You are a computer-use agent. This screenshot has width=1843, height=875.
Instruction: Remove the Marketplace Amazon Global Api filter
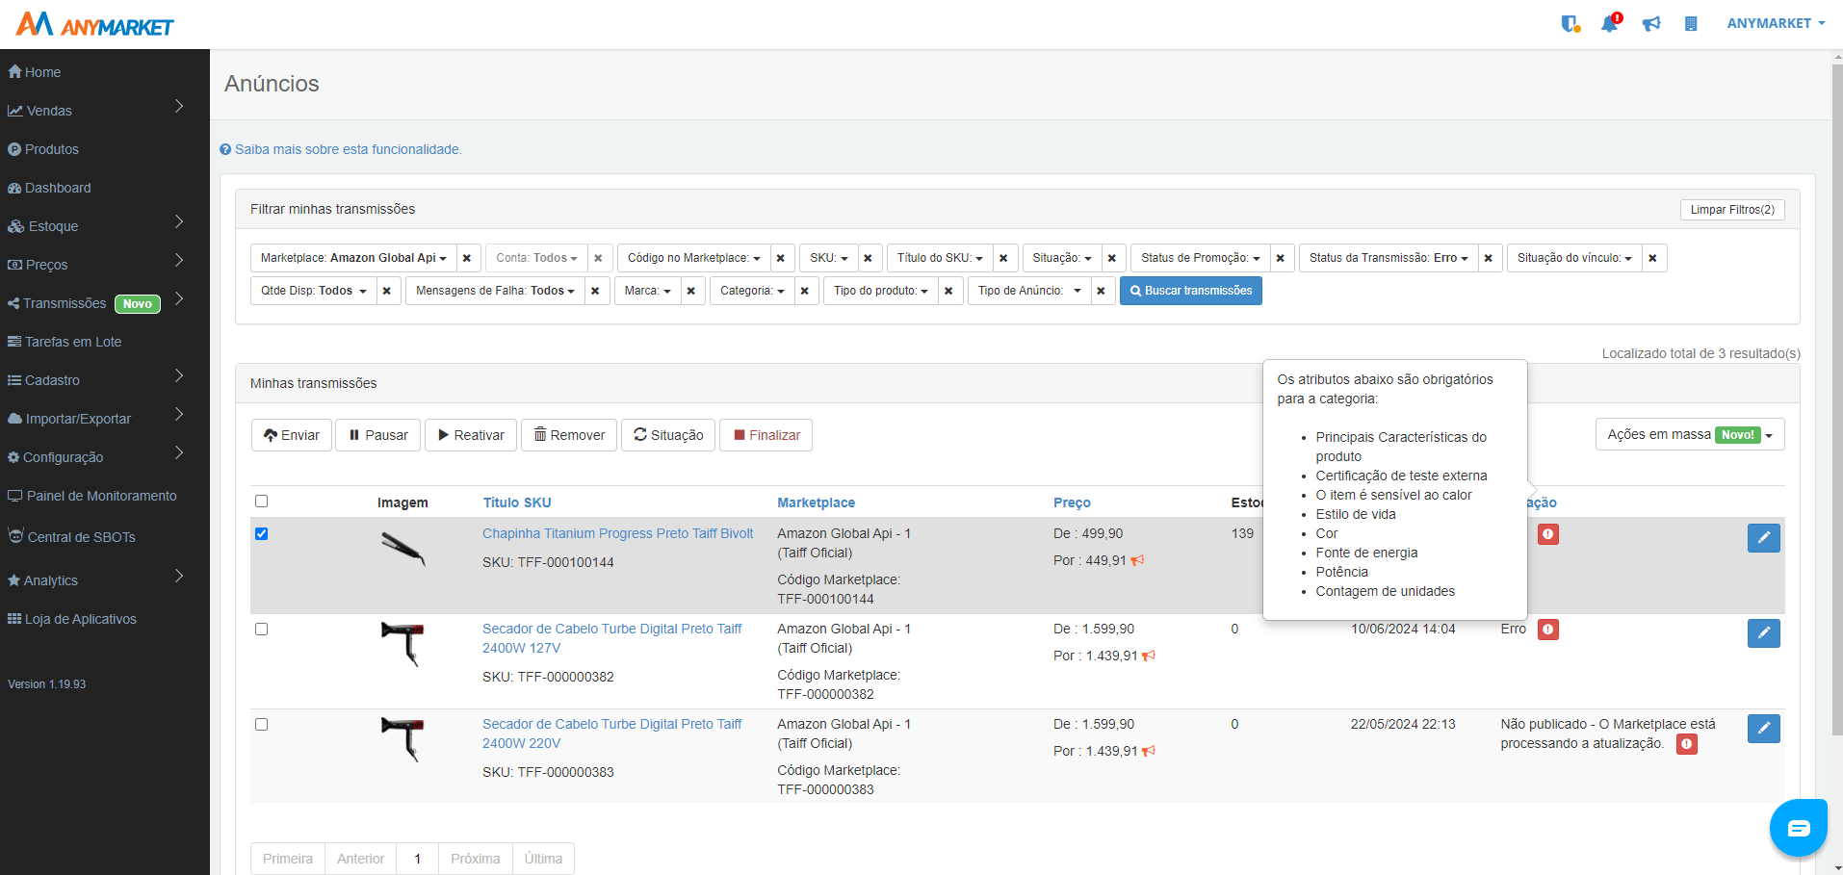coord(467,258)
